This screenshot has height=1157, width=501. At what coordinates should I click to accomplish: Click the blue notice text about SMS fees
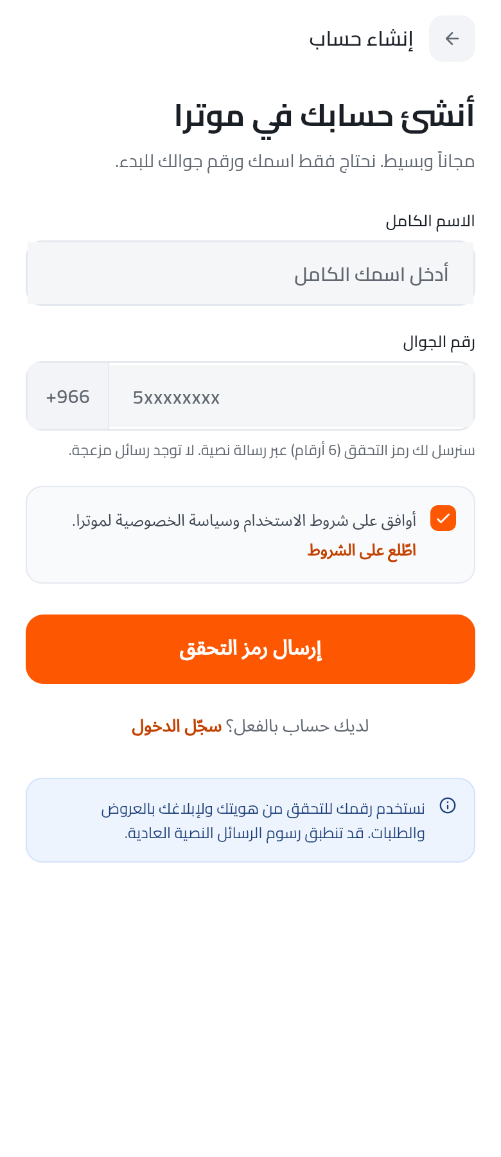click(263, 820)
